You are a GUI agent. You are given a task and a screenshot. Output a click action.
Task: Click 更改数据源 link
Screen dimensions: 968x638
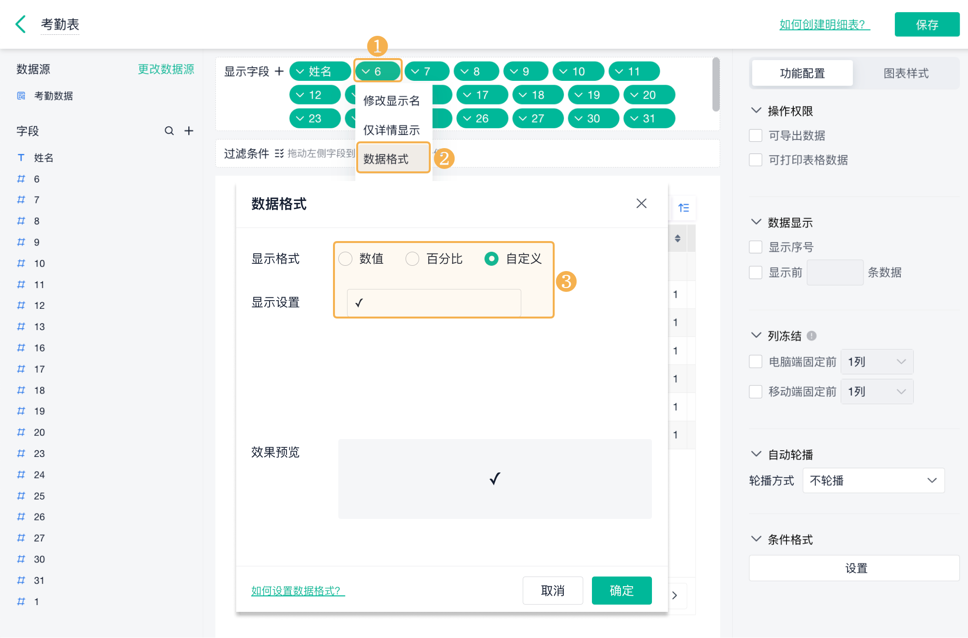click(x=166, y=69)
